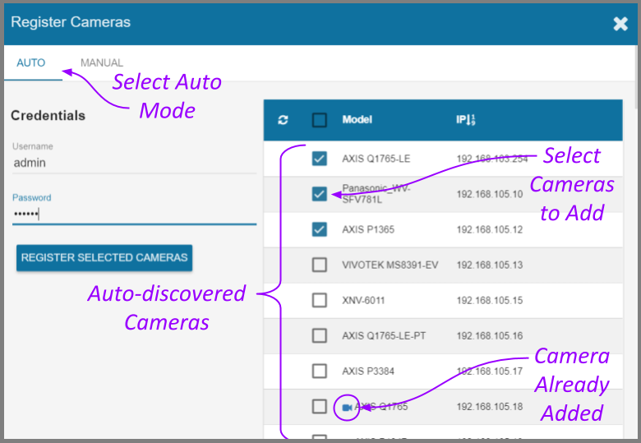Select the XNV-6011 camera checkbox
This screenshot has height=443, width=641.
pos(320,300)
